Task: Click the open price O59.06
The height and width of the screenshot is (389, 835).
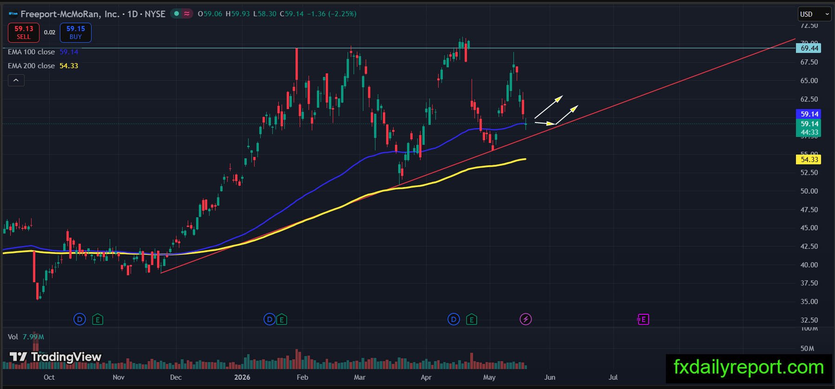Action: click(210, 14)
